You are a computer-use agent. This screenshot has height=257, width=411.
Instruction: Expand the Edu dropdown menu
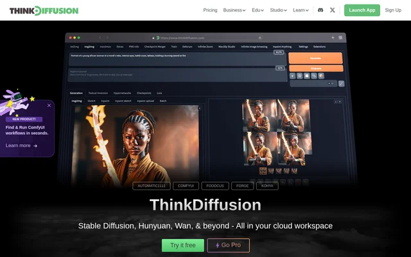point(258,10)
